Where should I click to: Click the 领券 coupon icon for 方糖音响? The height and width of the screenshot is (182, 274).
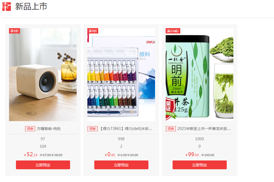tap(30, 129)
